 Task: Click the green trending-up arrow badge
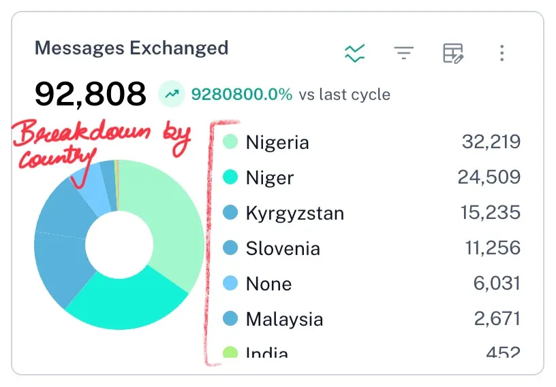pos(172,94)
